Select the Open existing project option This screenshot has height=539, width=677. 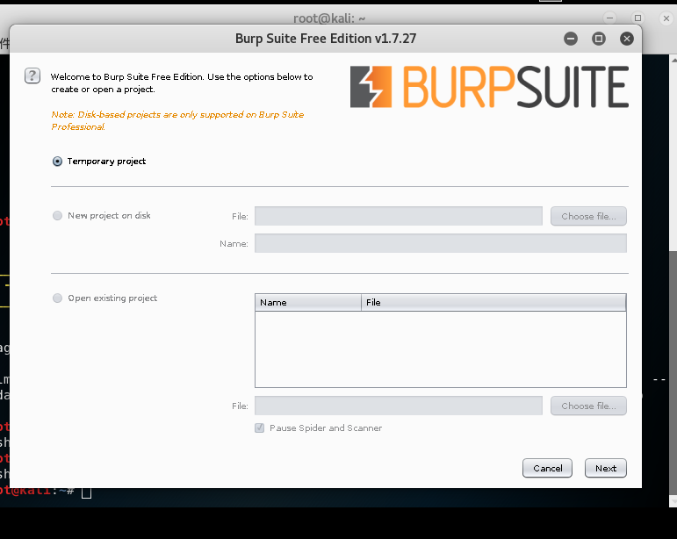click(x=57, y=298)
